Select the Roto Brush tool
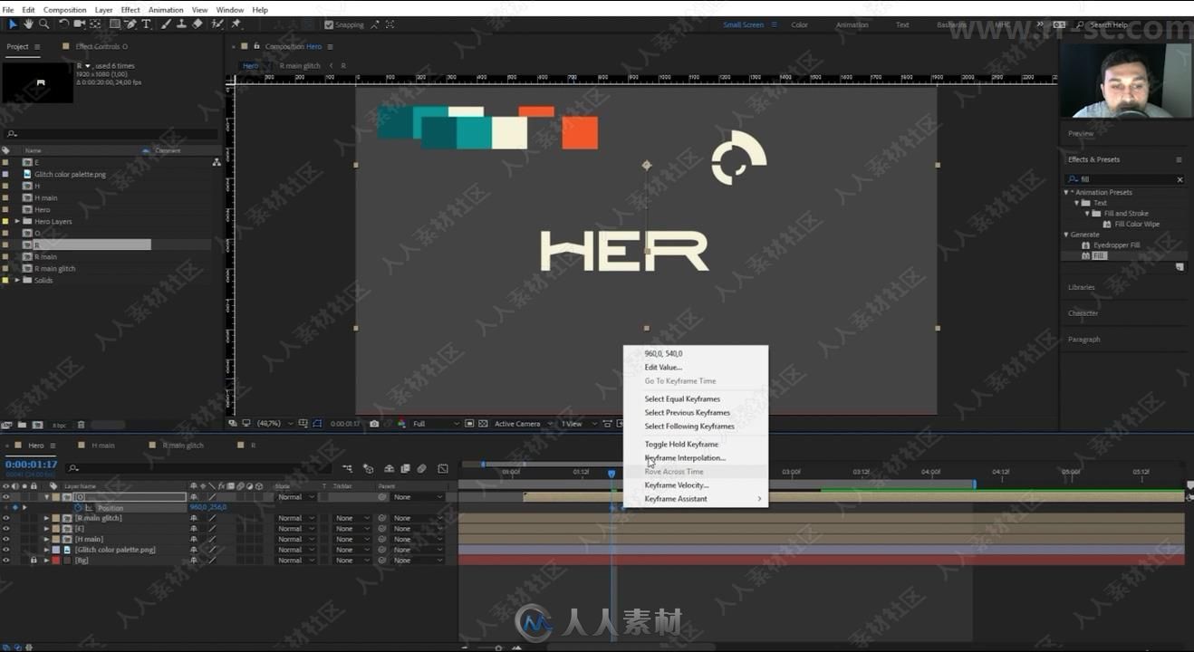 pos(218,24)
